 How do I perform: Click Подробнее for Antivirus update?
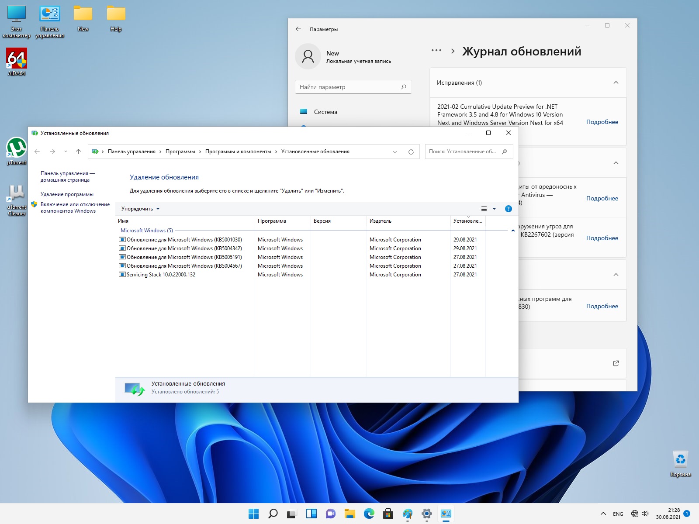click(602, 198)
